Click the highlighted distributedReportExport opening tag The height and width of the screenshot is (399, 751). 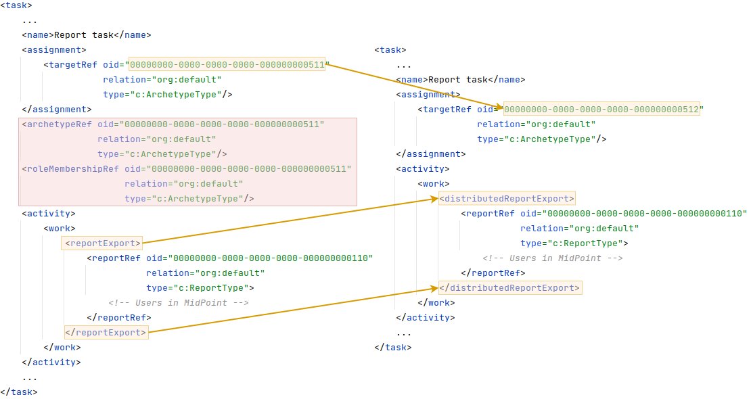click(x=507, y=198)
